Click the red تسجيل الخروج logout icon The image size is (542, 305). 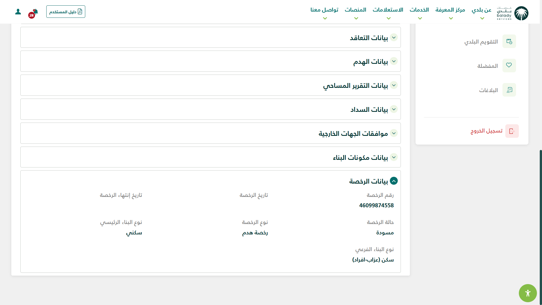pos(512,131)
